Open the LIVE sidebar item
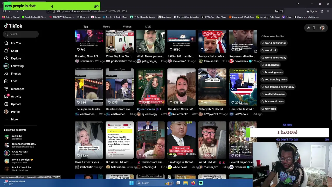332x187 pixels. point(14,81)
